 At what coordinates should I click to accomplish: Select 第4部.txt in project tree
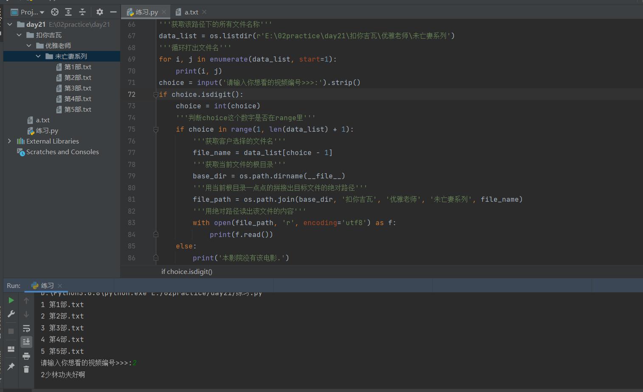(x=74, y=99)
